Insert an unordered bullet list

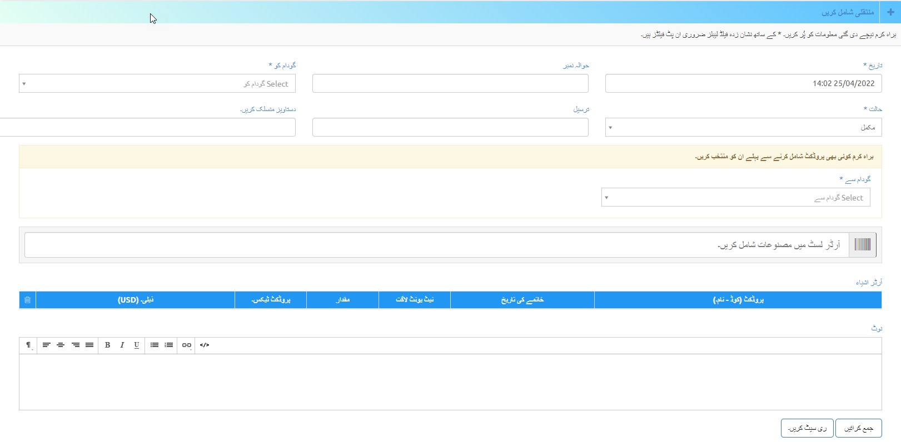(155, 345)
